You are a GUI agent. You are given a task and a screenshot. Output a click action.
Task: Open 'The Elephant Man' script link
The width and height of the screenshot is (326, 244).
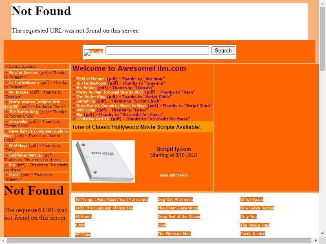[174, 233]
